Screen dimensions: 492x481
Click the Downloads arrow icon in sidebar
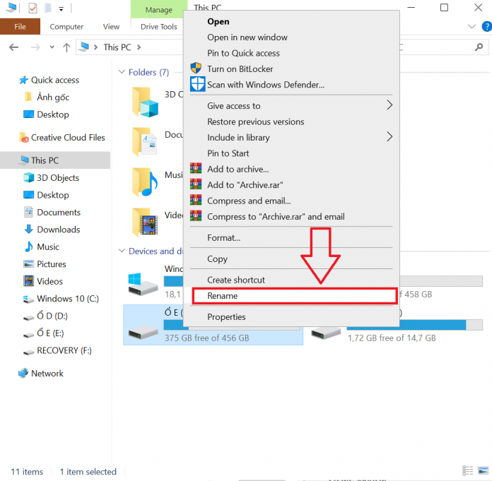pos(28,230)
